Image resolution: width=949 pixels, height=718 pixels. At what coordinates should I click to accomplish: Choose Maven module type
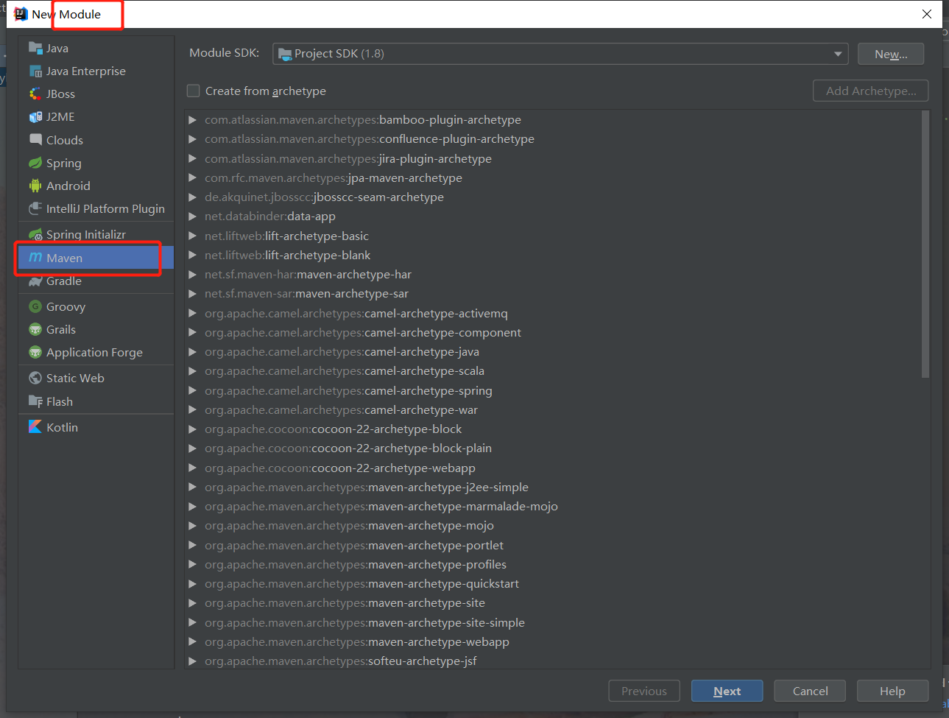[96, 258]
